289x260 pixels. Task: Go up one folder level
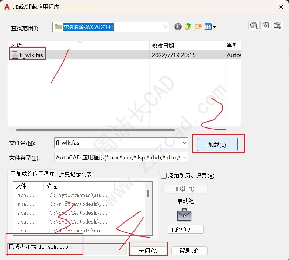(188, 27)
